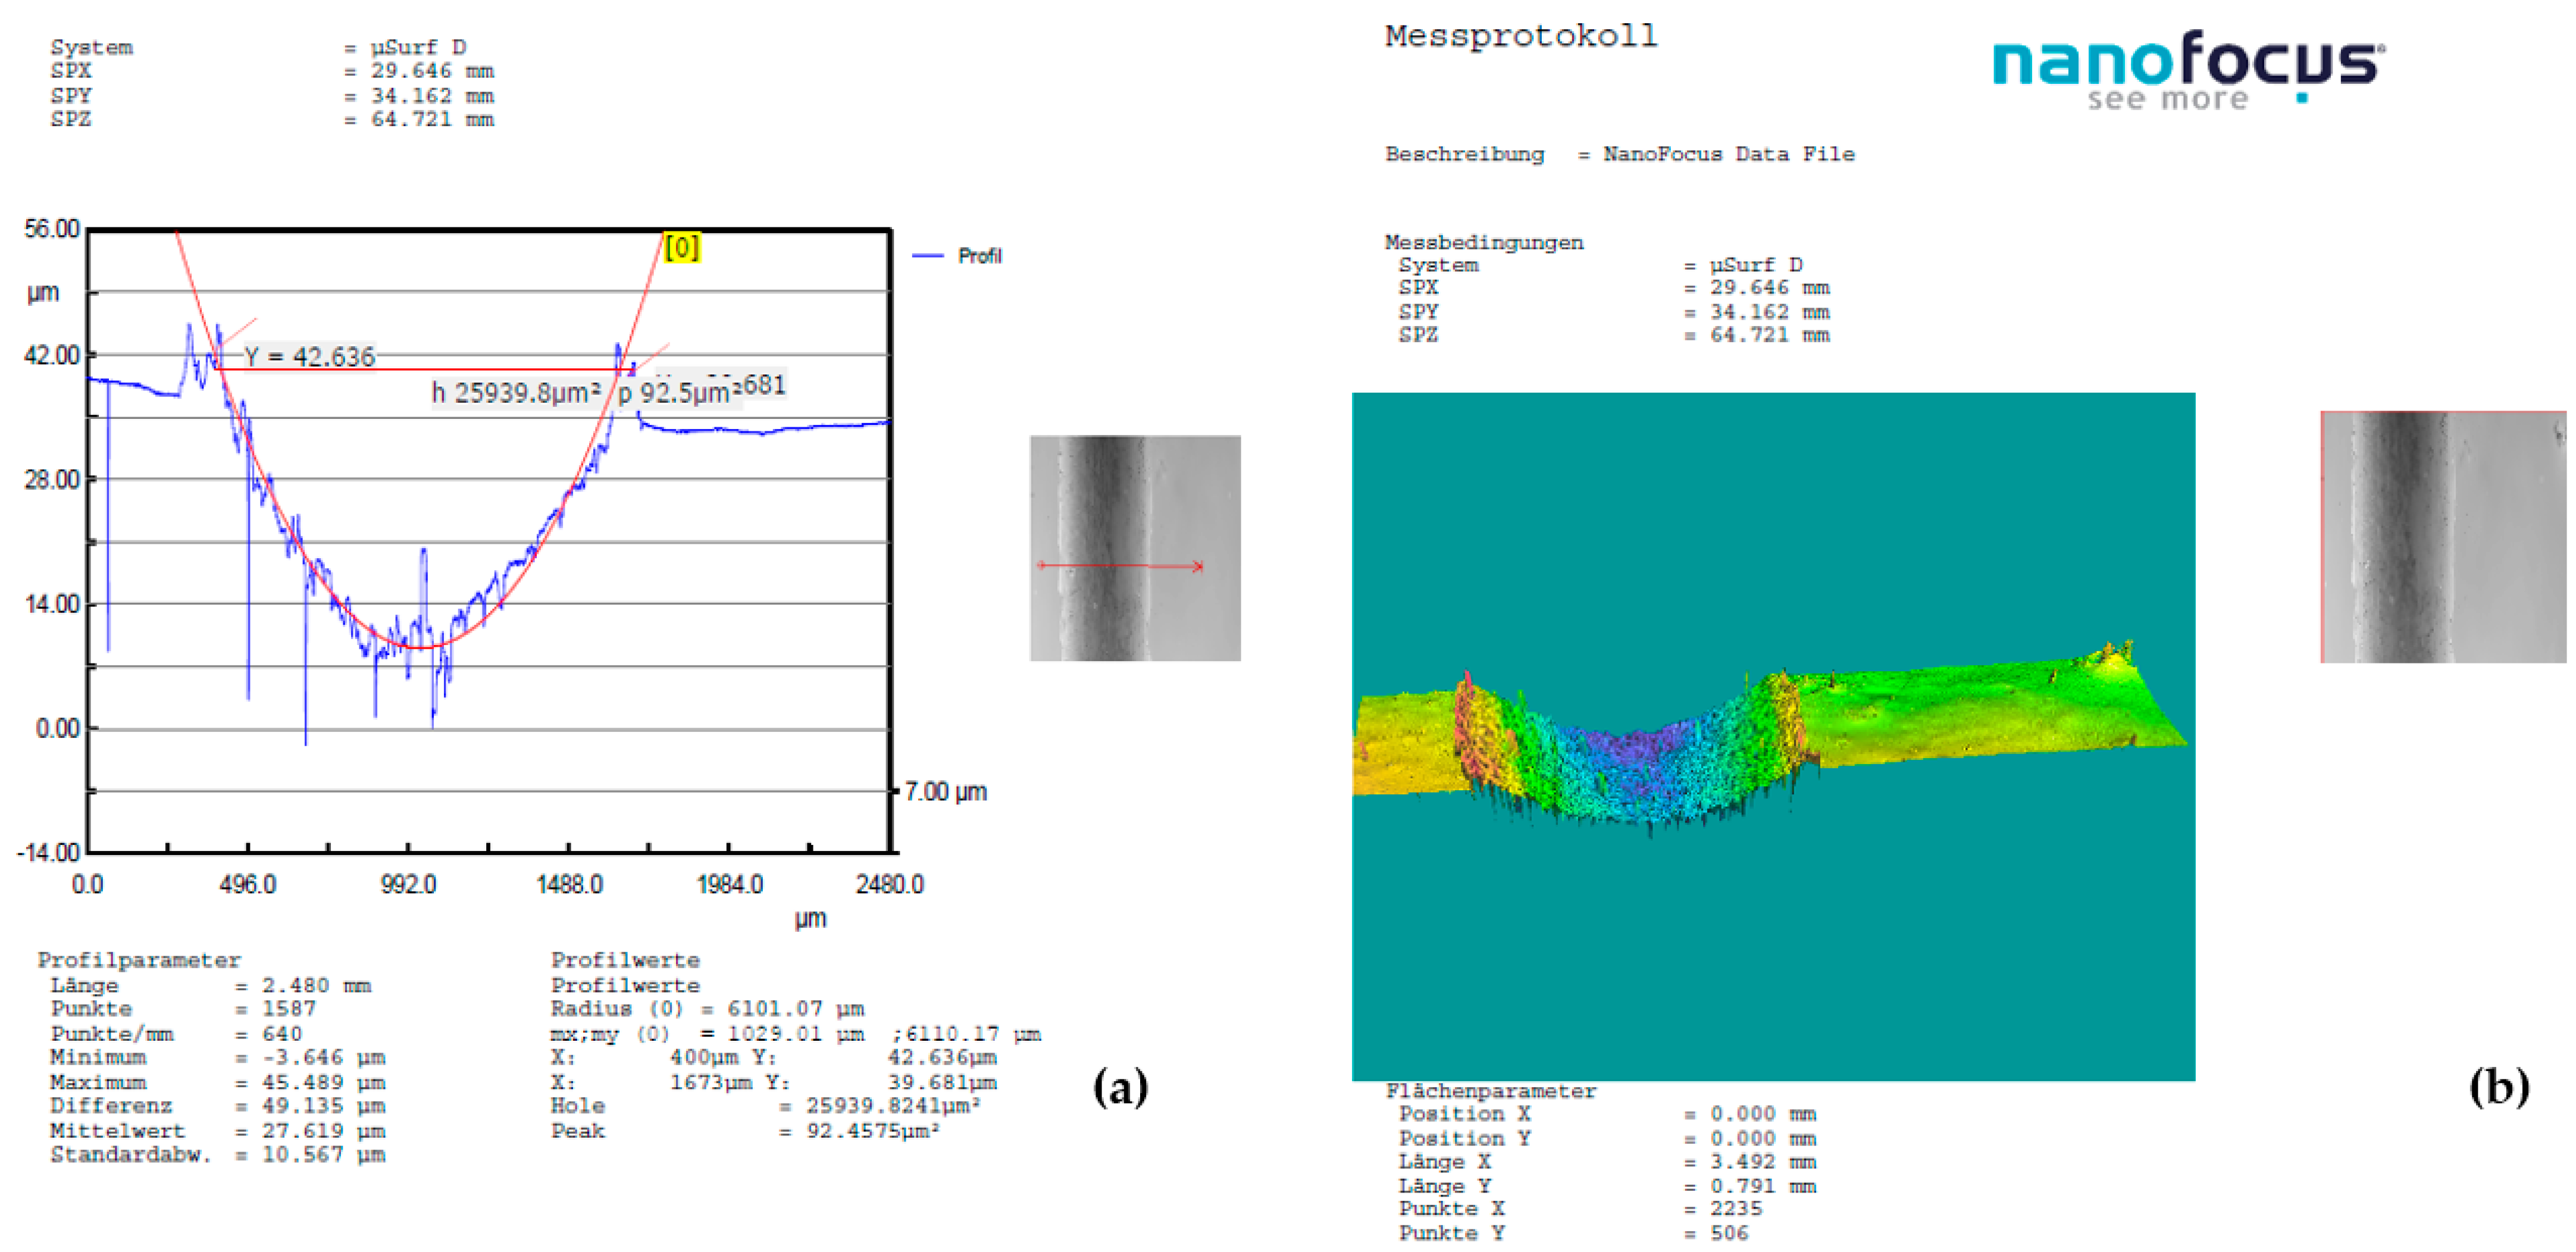The height and width of the screenshot is (1252, 2576).
Task: Click the Beschreibung NanoFocus Data File text
Action: pos(1619,154)
